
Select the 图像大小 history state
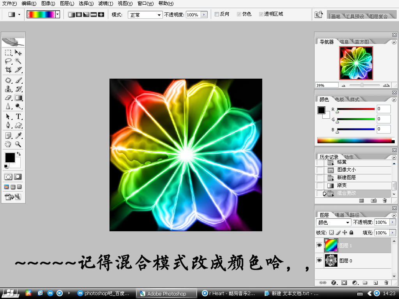click(x=346, y=170)
